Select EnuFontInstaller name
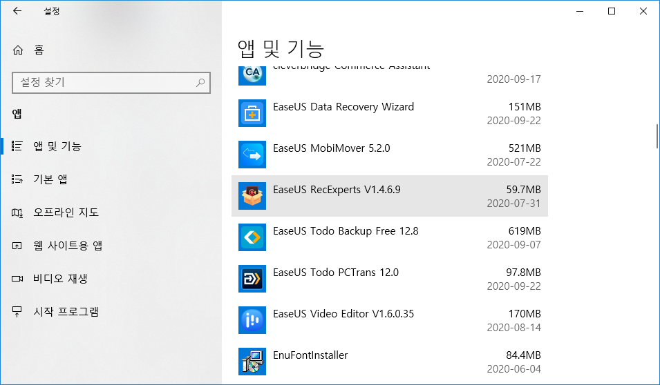660x385 pixels. click(310, 355)
